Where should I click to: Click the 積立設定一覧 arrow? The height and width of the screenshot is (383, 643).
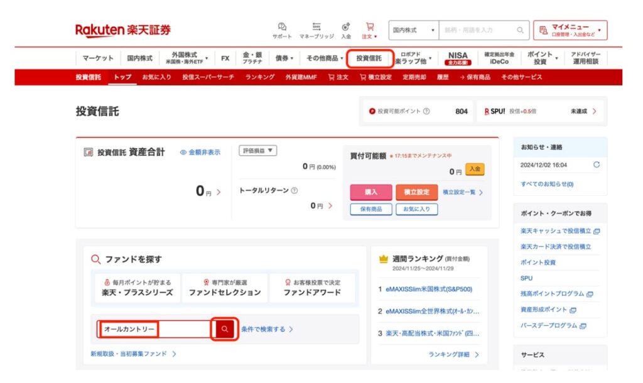click(x=481, y=192)
